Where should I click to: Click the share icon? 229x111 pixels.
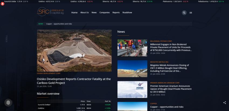(224, 103)
